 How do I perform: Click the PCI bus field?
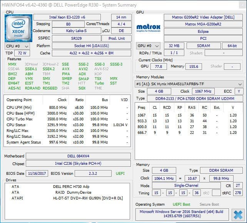[203, 38]
